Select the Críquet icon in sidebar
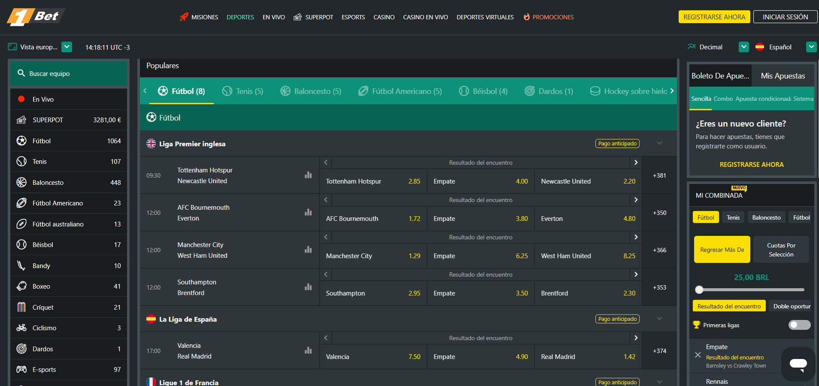819x386 pixels. [21, 307]
